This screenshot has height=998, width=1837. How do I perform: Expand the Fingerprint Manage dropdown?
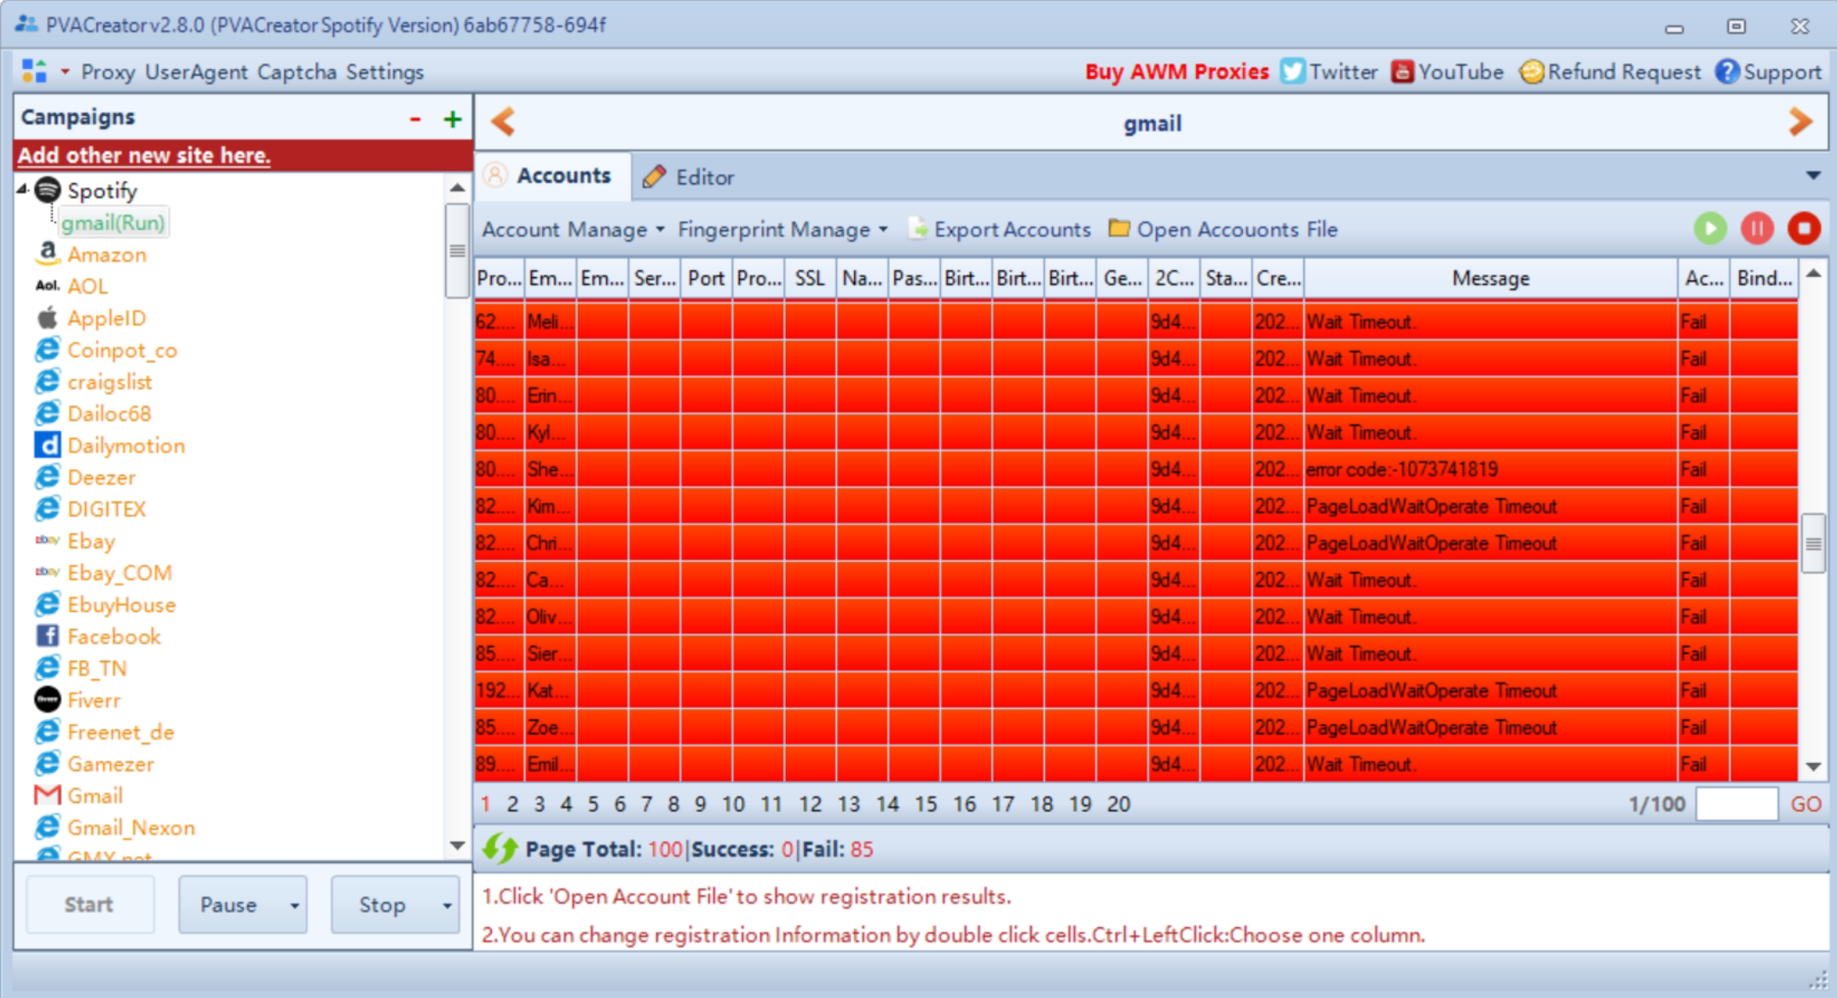783,229
